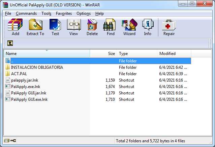The width and height of the screenshot is (215, 147).
Task: Click size value 1,159
Action: 110,80
